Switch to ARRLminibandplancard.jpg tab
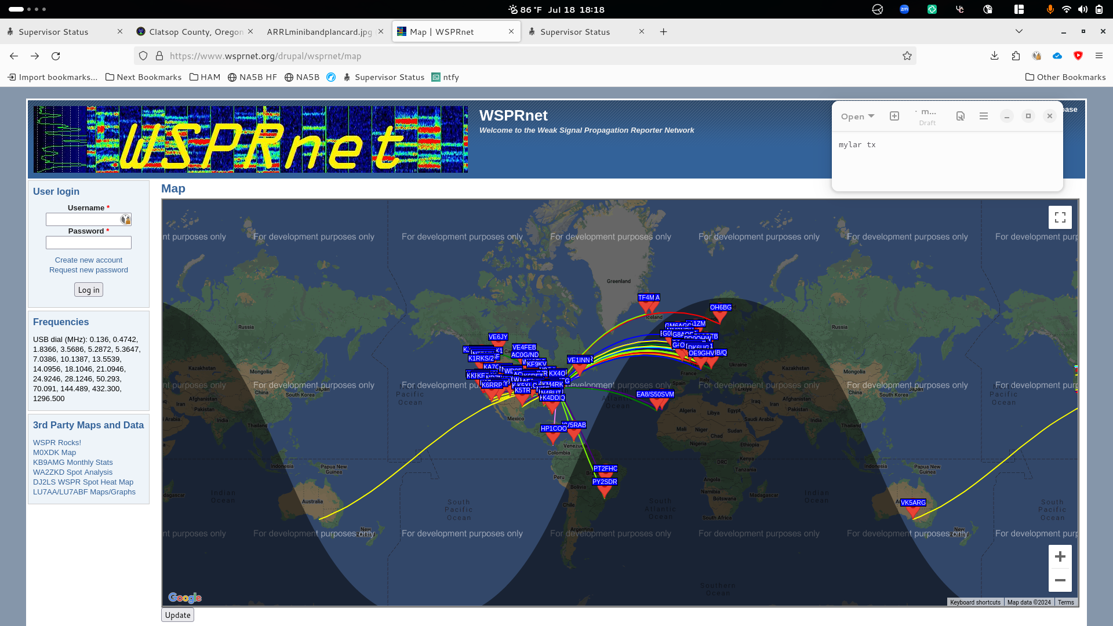 click(319, 32)
